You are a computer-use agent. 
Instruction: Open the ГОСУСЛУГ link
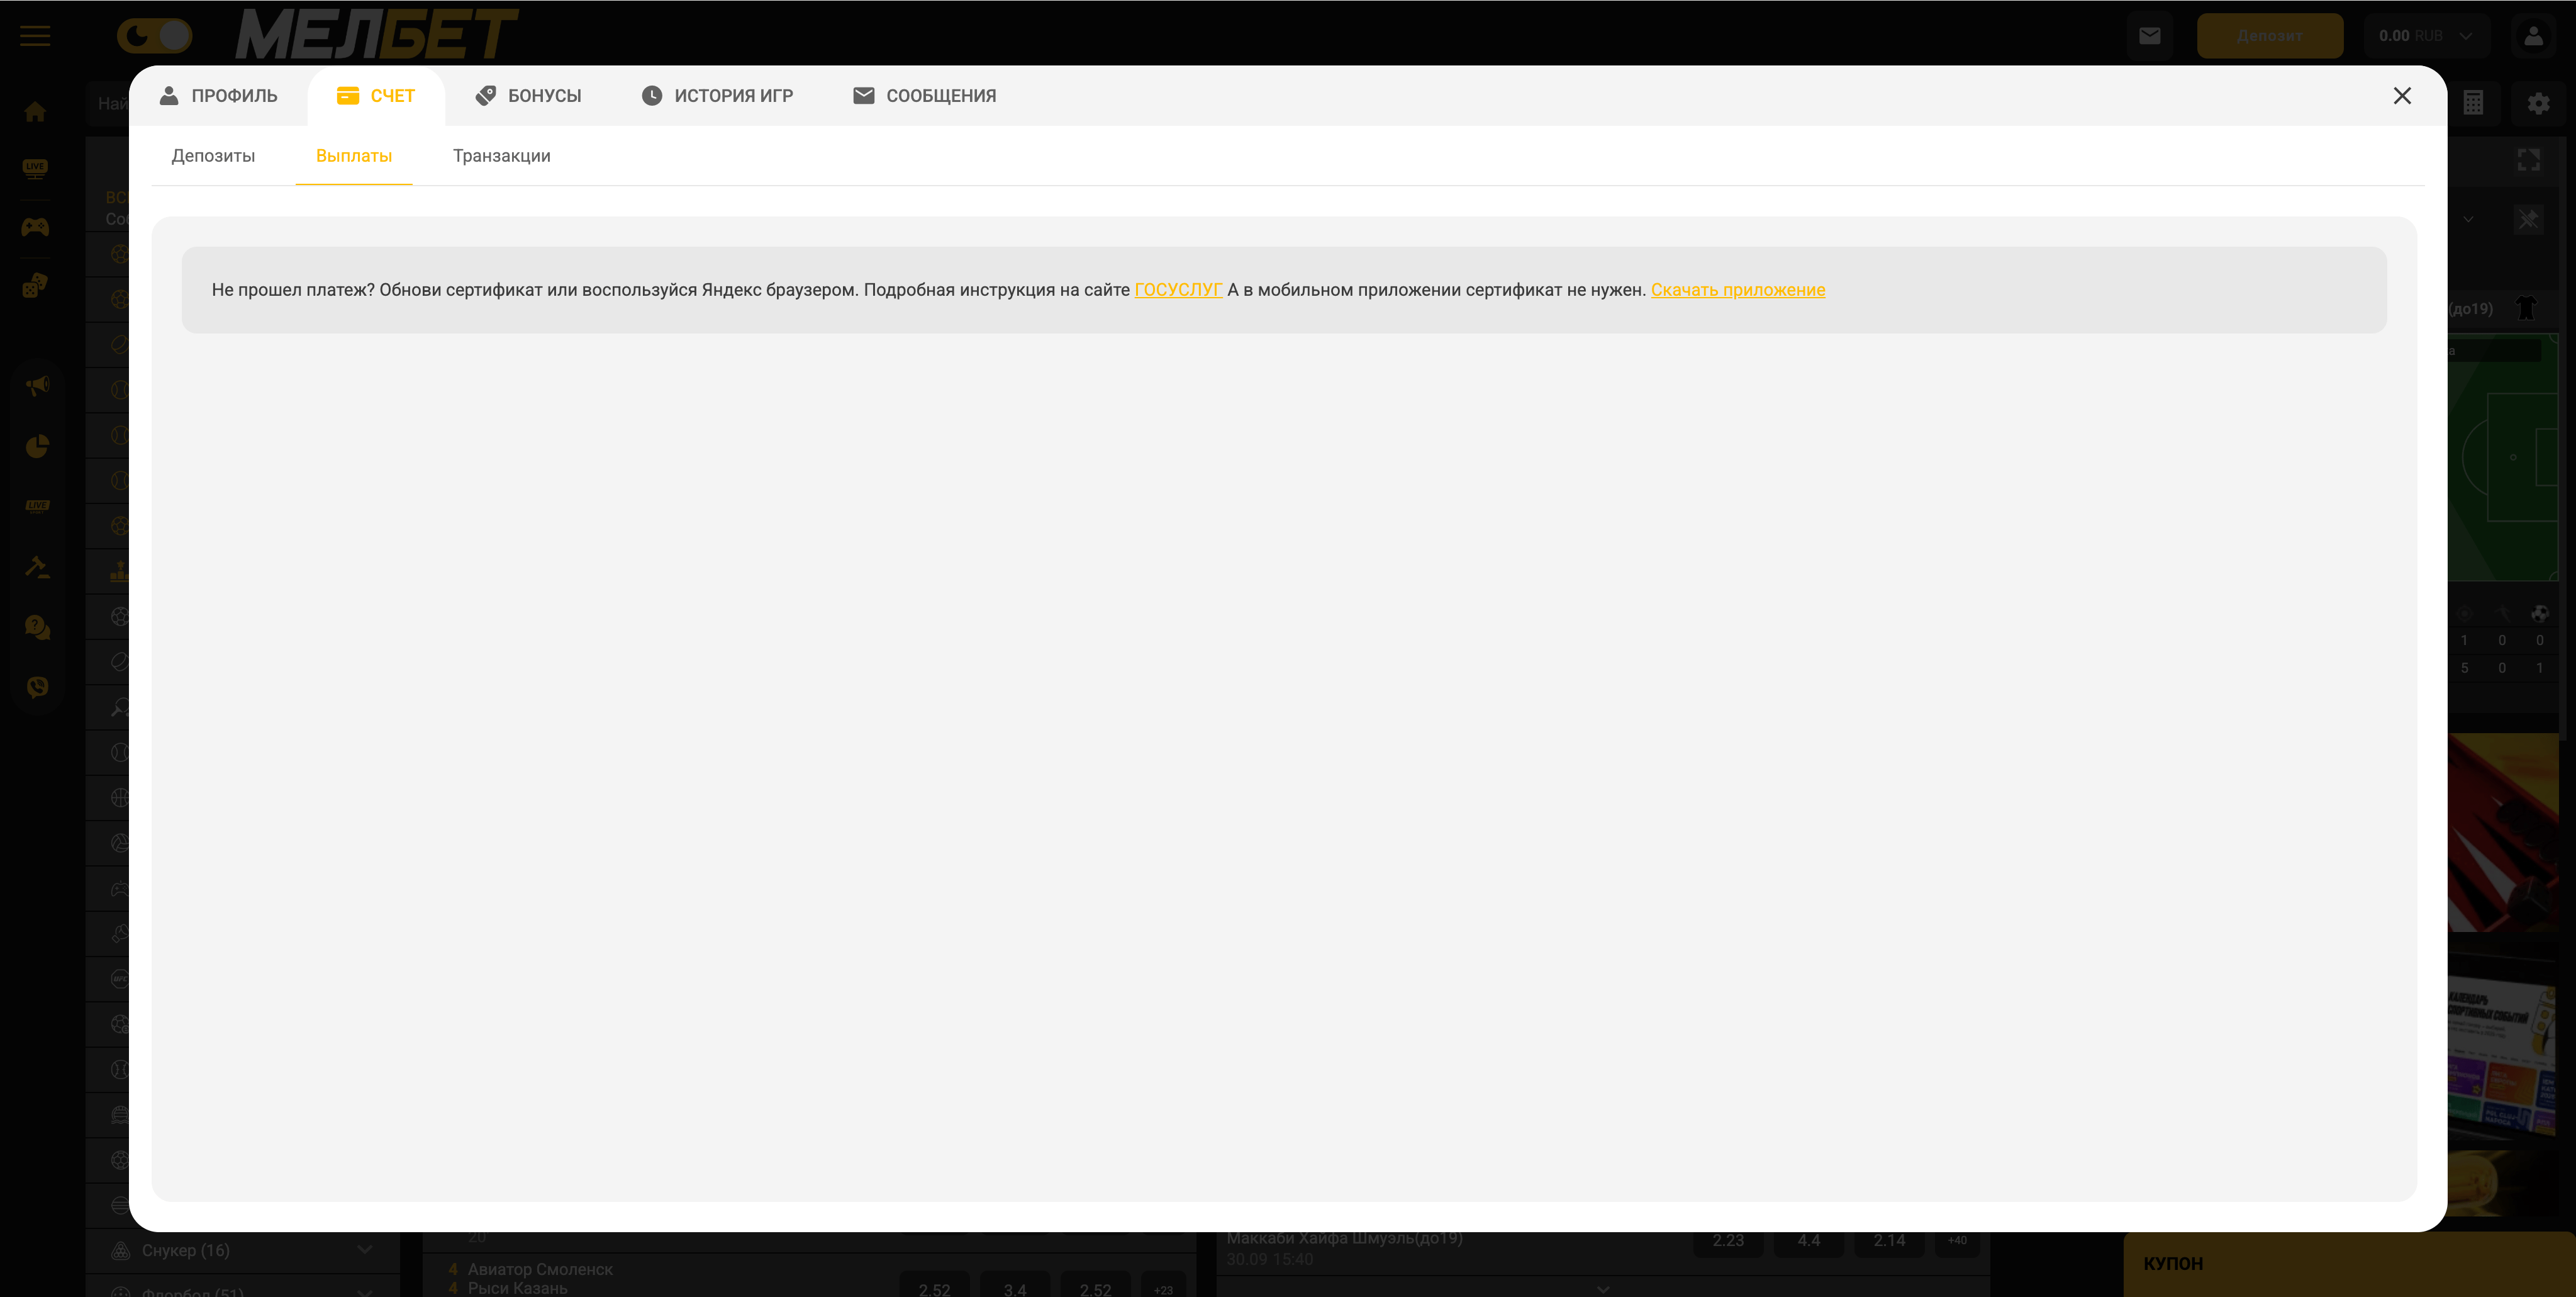pyautogui.click(x=1177, y=290)
